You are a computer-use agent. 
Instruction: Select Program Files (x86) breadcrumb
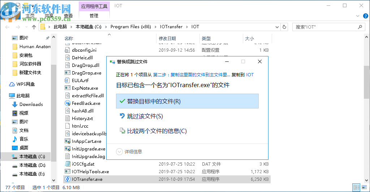click(131, 27)
